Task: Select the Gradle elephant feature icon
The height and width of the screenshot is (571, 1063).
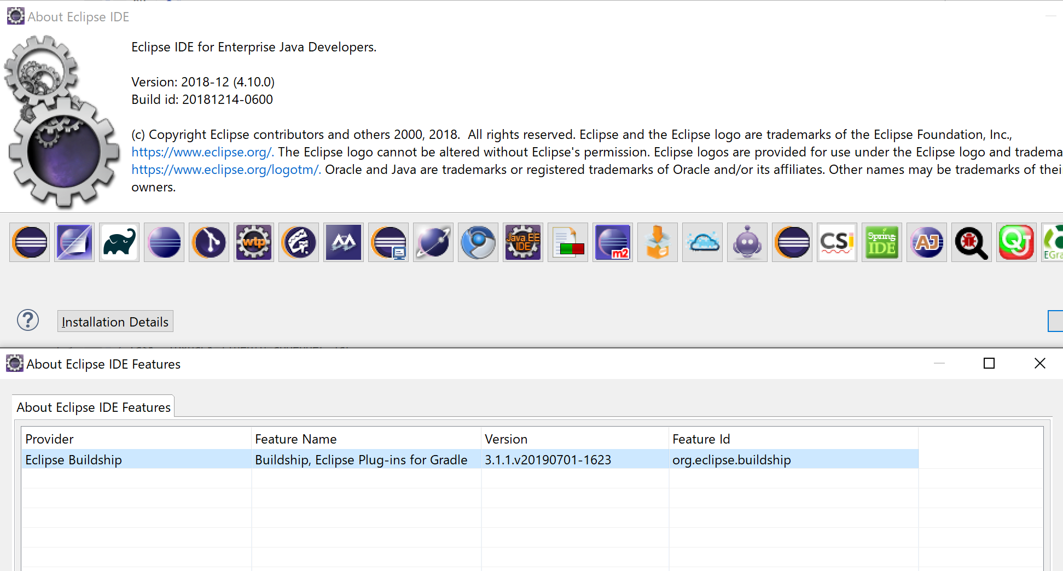Action: pos(119,242)
